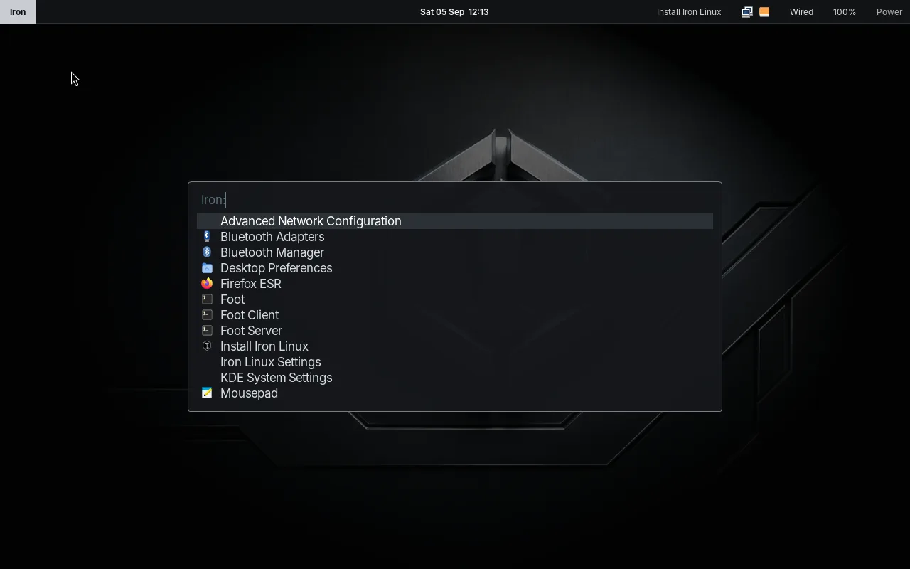This screenshot has height=569, width=910.
Task: Launch Bluetooth Manager from the list
Action: coord(455,252)
